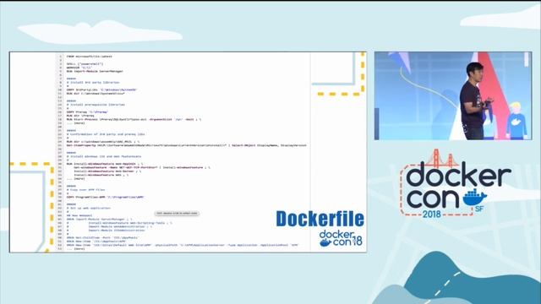Click the Install 3rd party libraries comment

(x=93, y=83)
